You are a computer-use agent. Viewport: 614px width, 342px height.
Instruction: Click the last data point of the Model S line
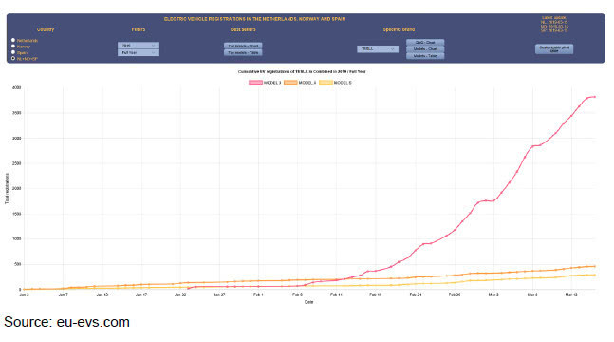[595, 275]
